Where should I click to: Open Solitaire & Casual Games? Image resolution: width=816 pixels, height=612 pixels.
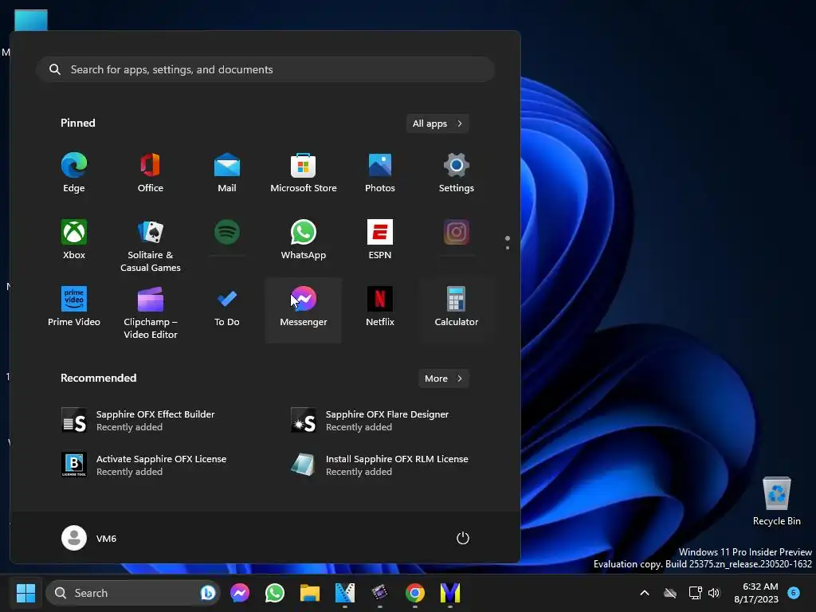tap(151, 245)
